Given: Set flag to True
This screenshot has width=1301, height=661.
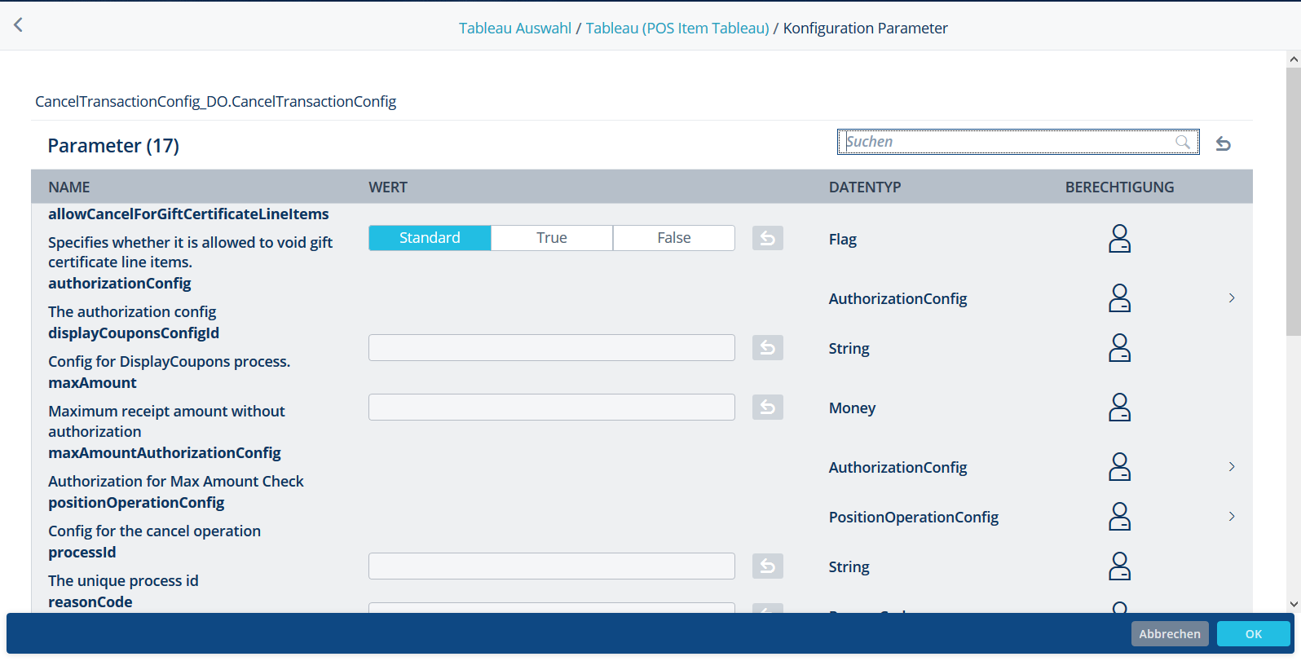Looking at the screenshot, I should pos(552,238).
